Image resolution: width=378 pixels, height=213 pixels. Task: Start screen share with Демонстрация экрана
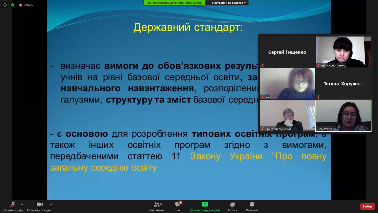tap(205, 206)
